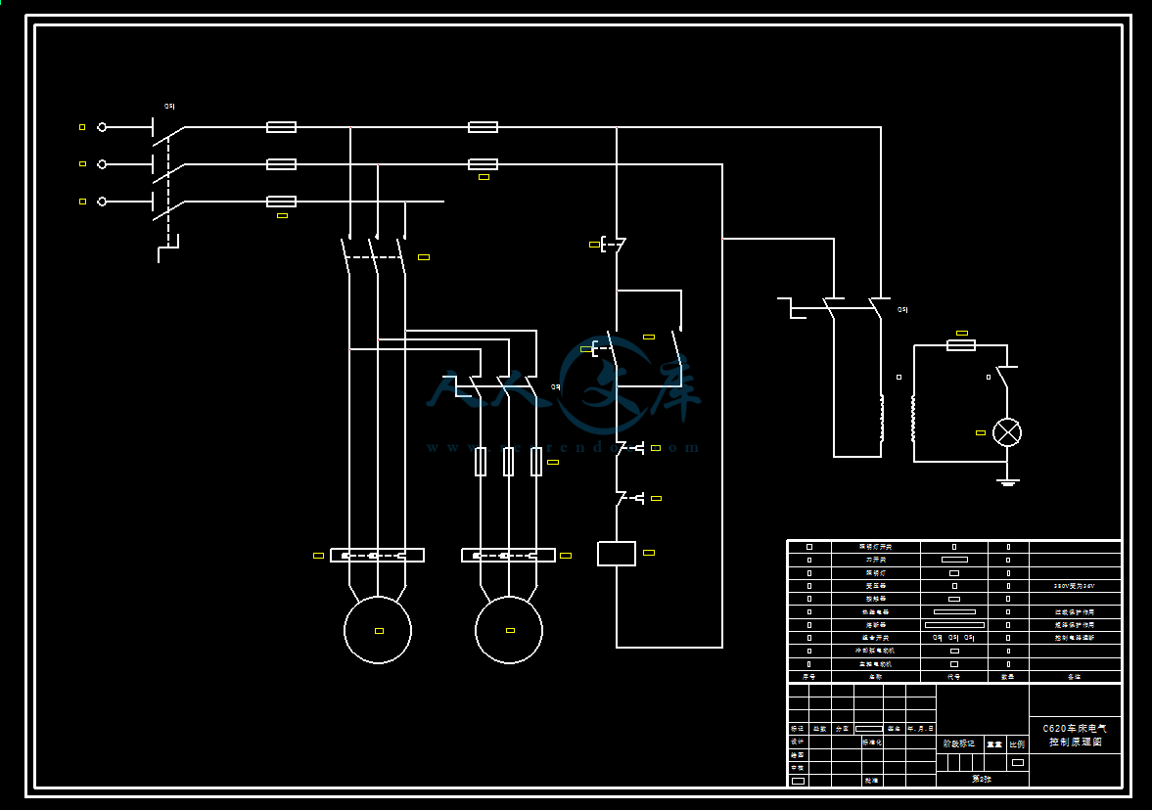Click the 代号 header in parts table

click(953, 676)
